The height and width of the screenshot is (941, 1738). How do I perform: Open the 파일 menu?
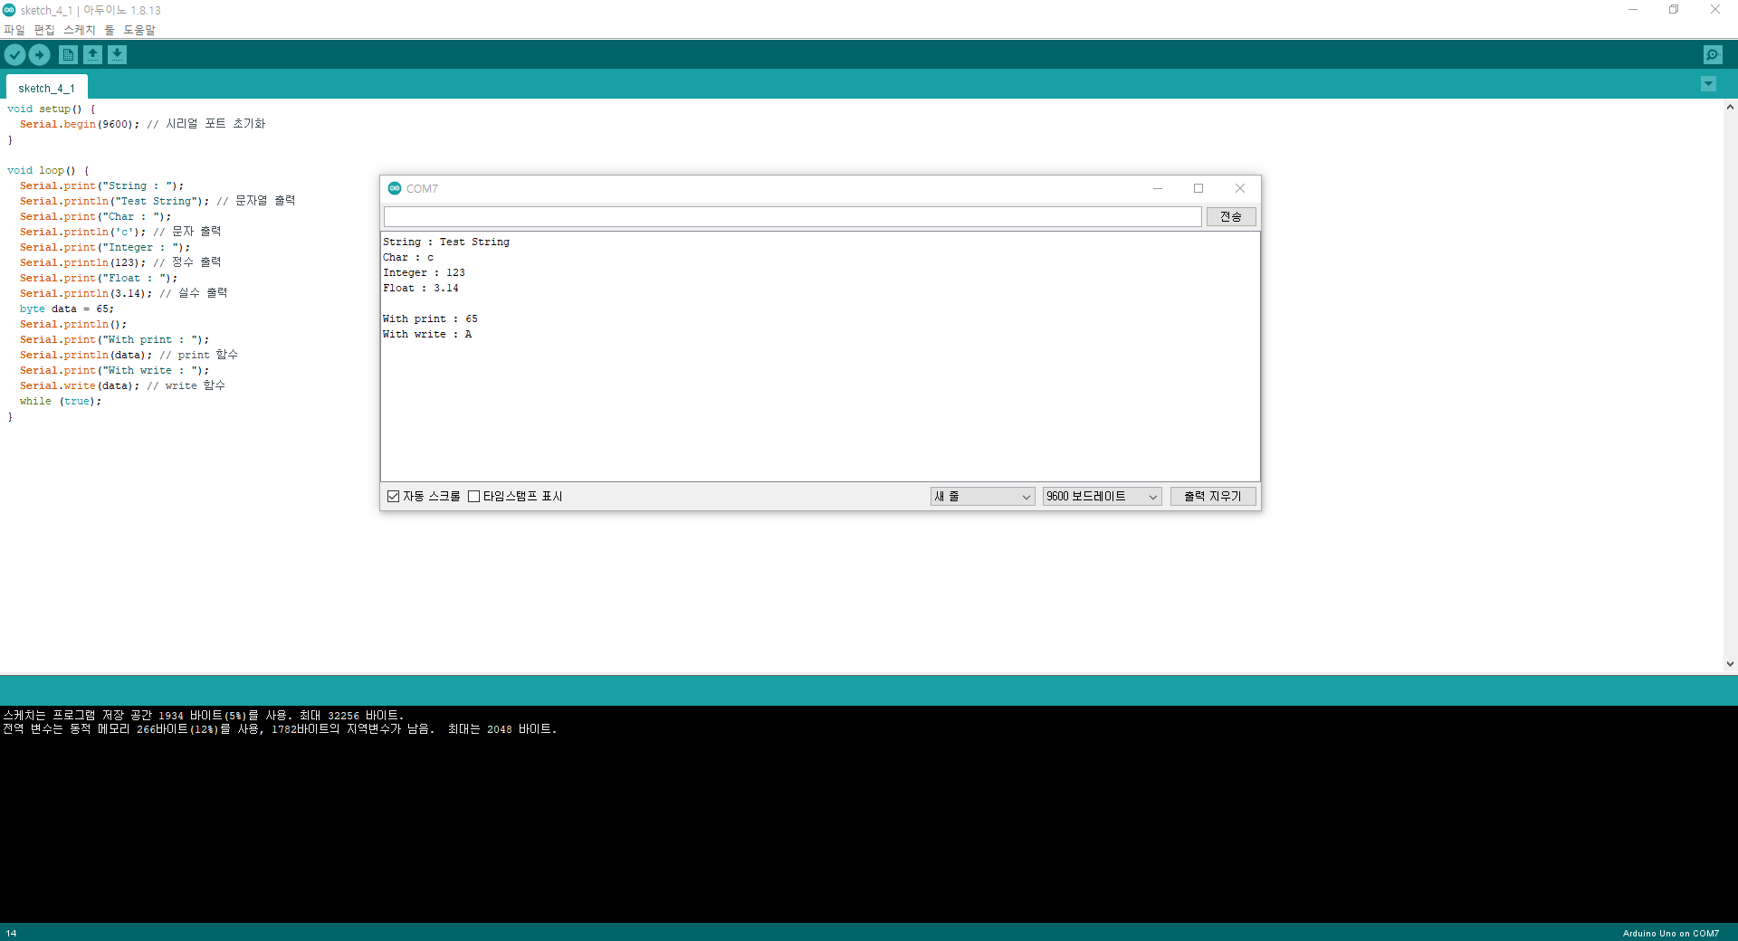tap(14, 30)
